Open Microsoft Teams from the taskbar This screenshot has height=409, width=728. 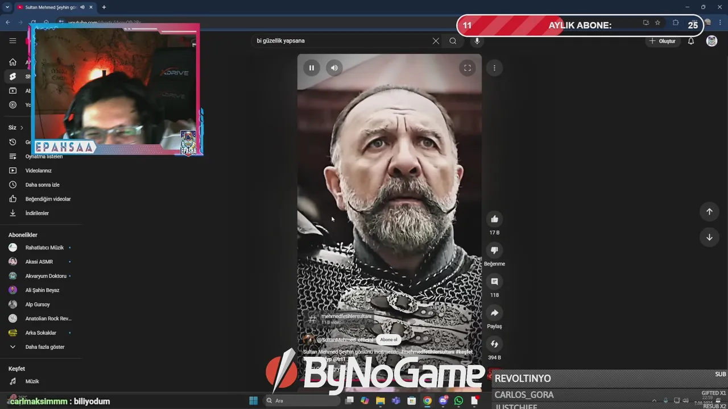(396, 400)
